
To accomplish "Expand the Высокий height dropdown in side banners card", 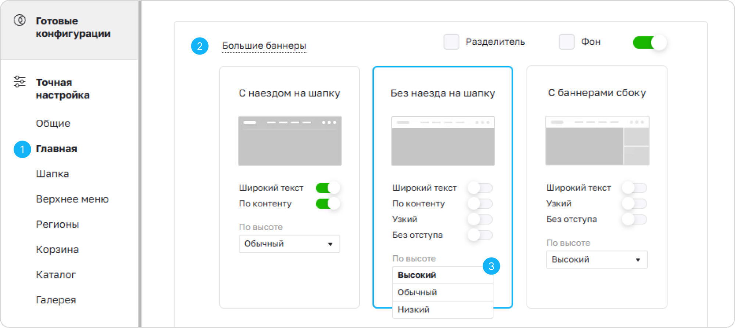I will click(597, 260).
